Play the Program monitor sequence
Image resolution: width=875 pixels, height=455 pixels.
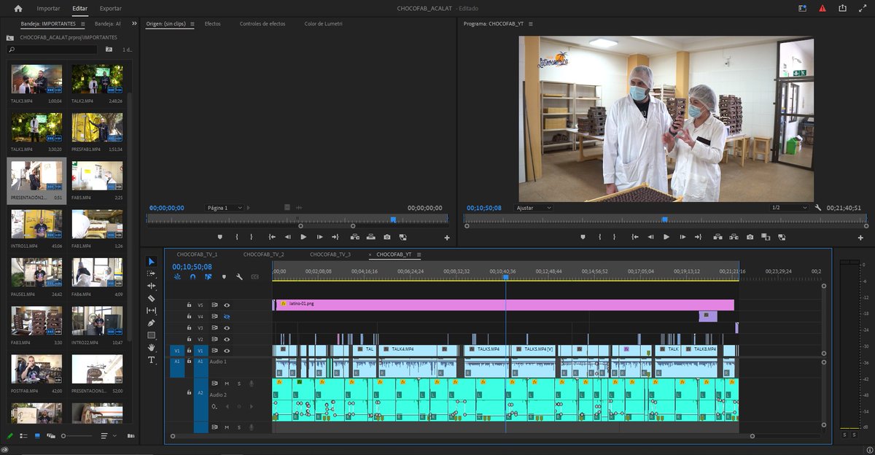(x=666, y=237)
